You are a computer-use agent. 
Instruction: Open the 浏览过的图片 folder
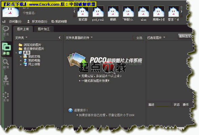pos(30,45)
